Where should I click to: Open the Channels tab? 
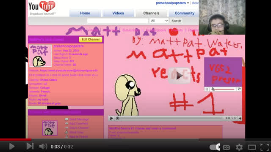tap(151, 13)
